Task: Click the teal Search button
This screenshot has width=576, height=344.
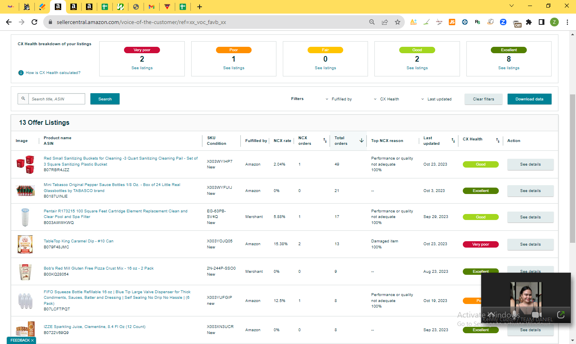Action: click(x=105, y=99)
